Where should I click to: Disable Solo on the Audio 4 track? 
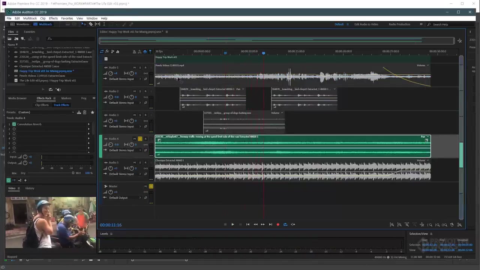140,139
